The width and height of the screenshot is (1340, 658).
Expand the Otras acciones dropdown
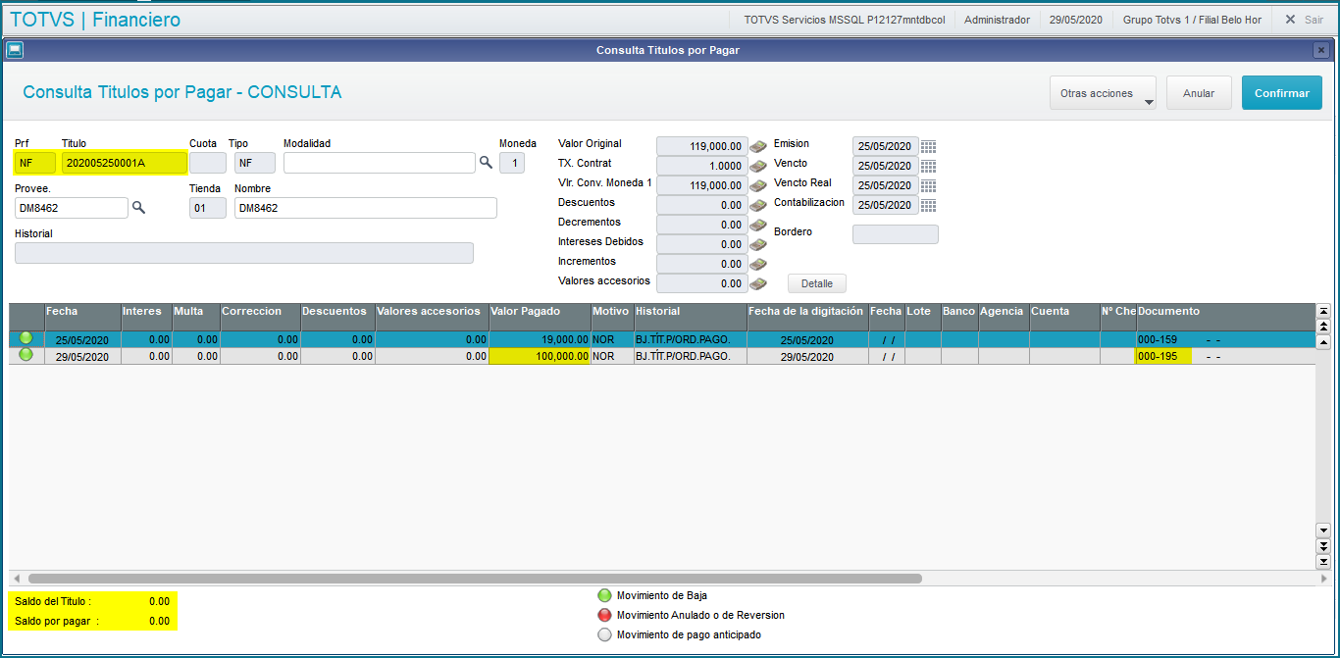(x=1103, y=93)
